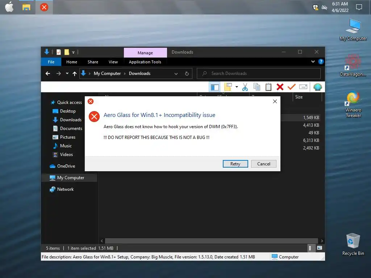Click the Cut scissors icon
The height and width of the screenshot is (278, 371).
tap(245, 87)
